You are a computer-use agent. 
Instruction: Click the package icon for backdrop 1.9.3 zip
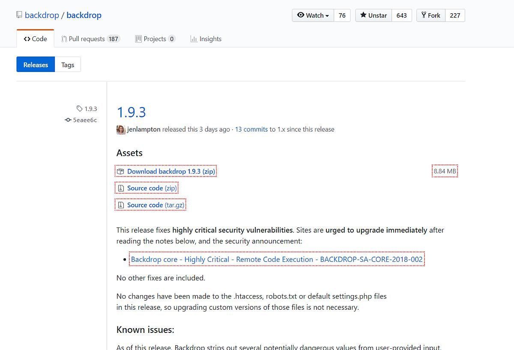(x=120, y=171)
